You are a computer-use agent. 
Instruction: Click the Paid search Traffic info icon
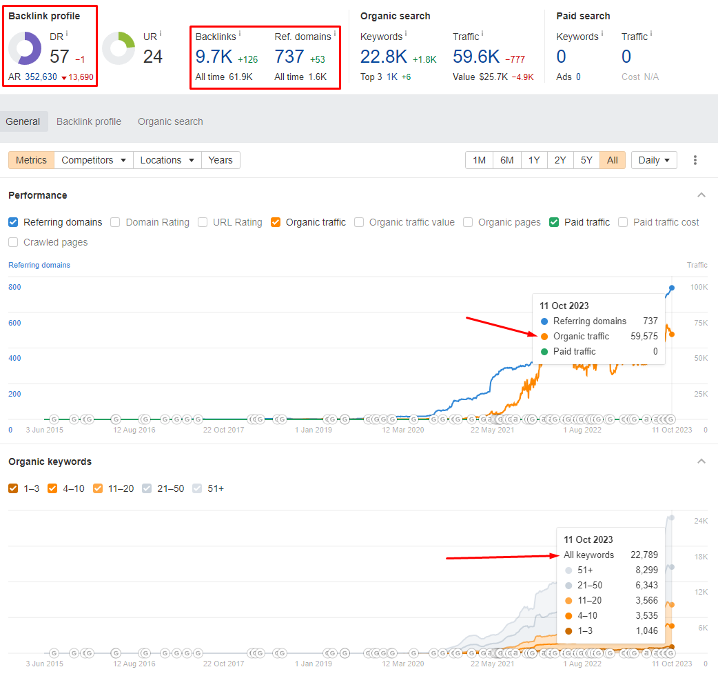click(651, 34)
